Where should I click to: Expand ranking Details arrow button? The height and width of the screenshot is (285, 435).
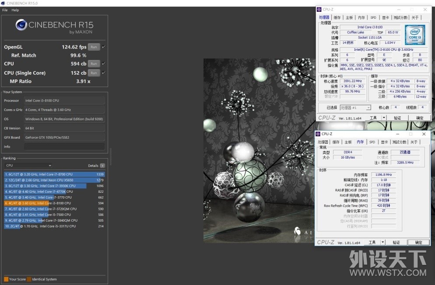[103, 166]
